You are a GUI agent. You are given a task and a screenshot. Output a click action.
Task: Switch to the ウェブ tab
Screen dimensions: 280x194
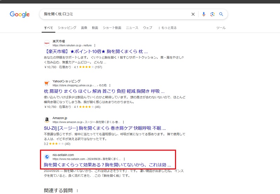tap(147, 28)
